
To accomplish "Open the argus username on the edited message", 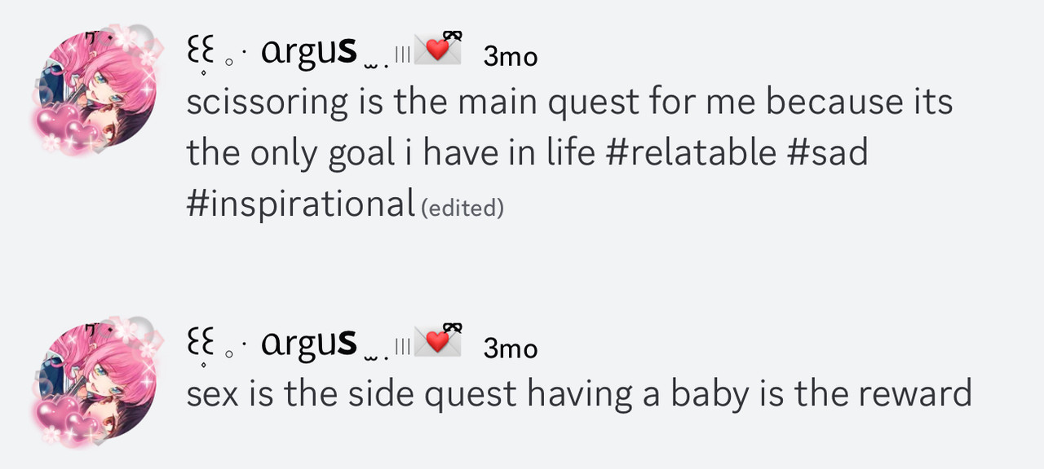I will [308, 53].
